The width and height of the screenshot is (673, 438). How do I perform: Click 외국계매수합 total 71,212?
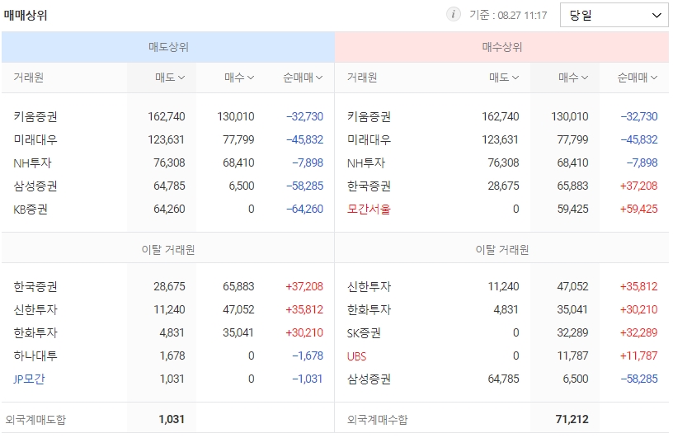pos(572,419)
